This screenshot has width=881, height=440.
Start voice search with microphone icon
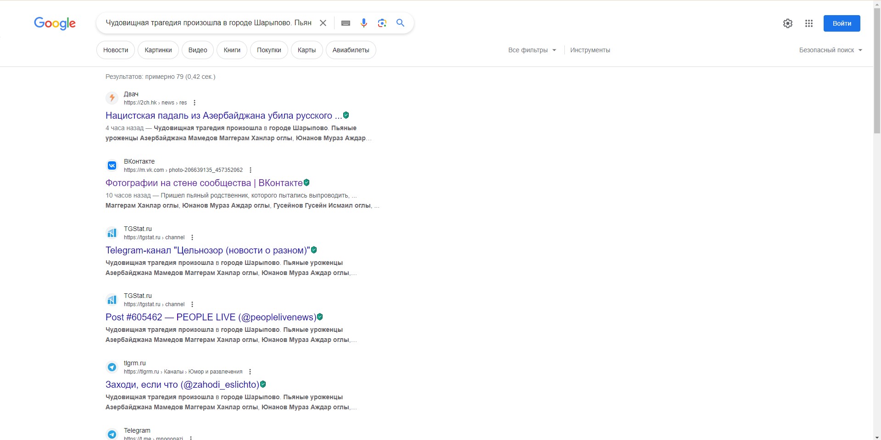(364, 23)
